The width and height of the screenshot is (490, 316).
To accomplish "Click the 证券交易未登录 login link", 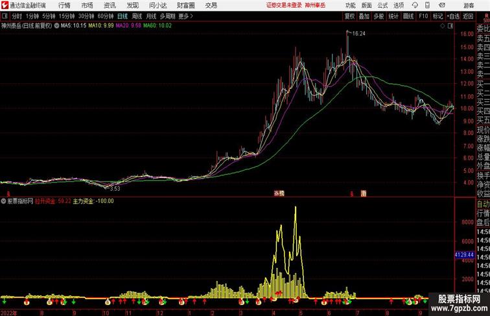I will click(284, 5).
